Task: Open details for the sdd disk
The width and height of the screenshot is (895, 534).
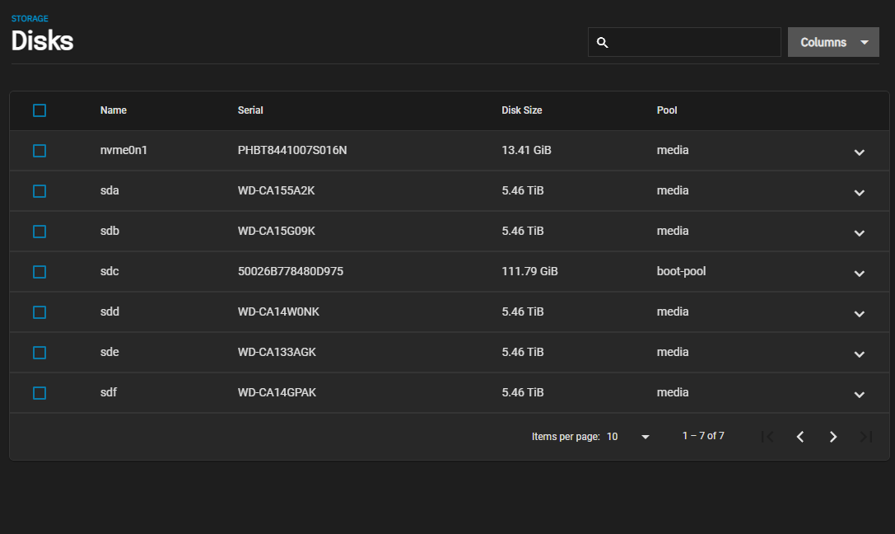Action: 859,313
